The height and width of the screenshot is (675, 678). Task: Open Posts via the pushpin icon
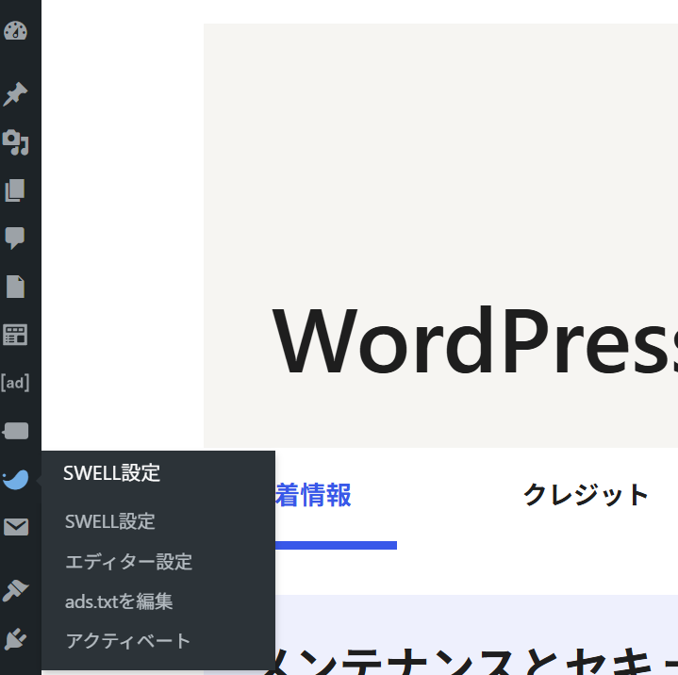coord(15,94)
